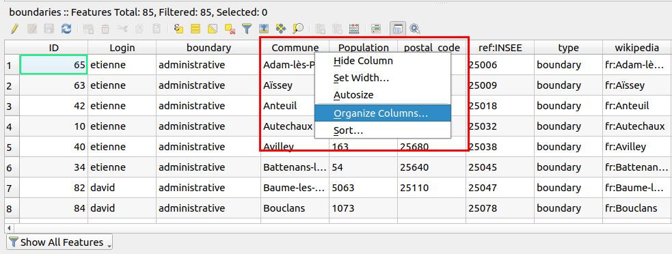Click ID cell containing 34
The height and width of the screenshot is (254, 672).
[x=53, y=167]
